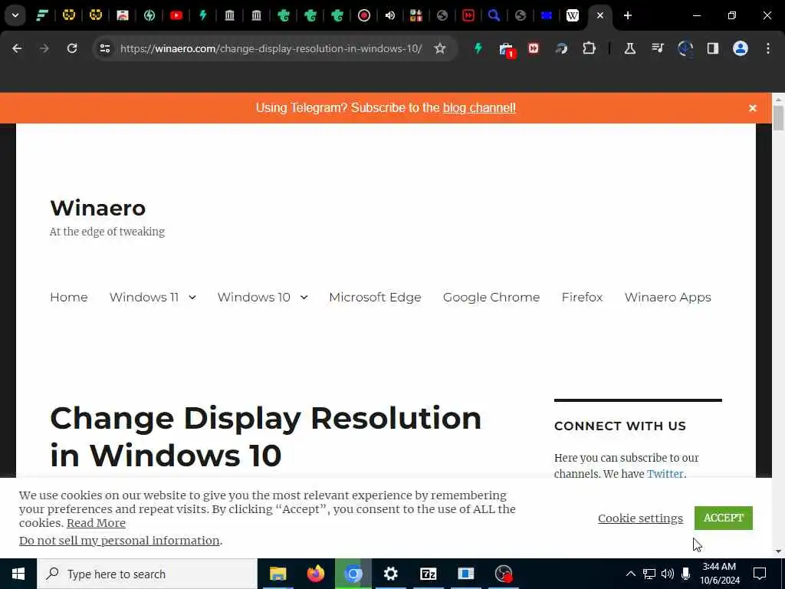Screen dimensions: 785x589
Task: Show the downloads icon in toolbar
Action: pyautogui.click(x=685, y=48)
